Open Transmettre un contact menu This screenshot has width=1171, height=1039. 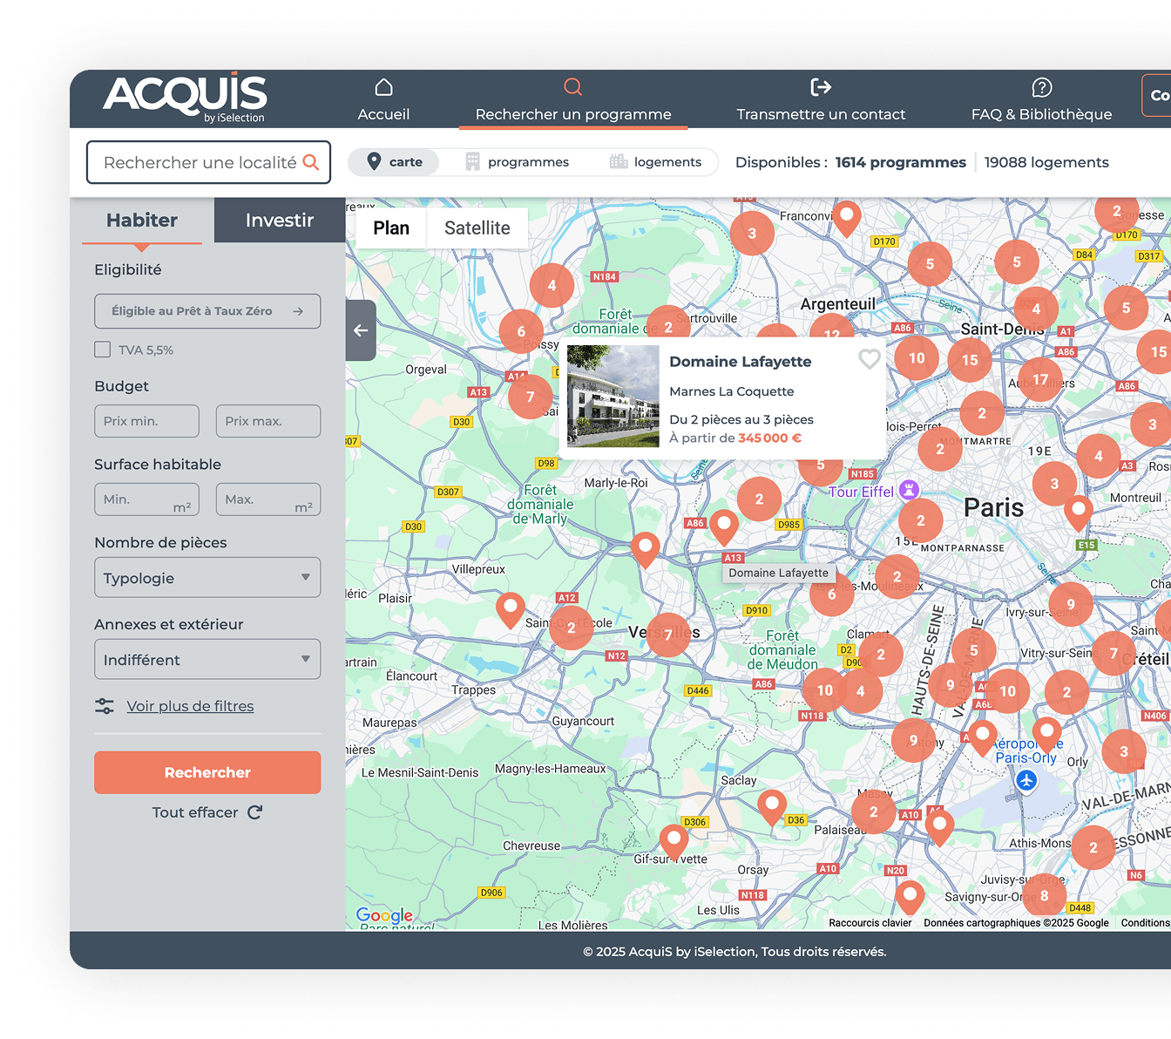(x=821, y=100)
